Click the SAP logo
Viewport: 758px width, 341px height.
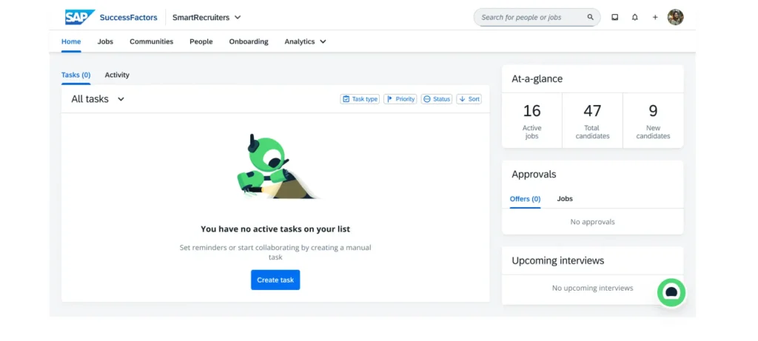(79, 17)
